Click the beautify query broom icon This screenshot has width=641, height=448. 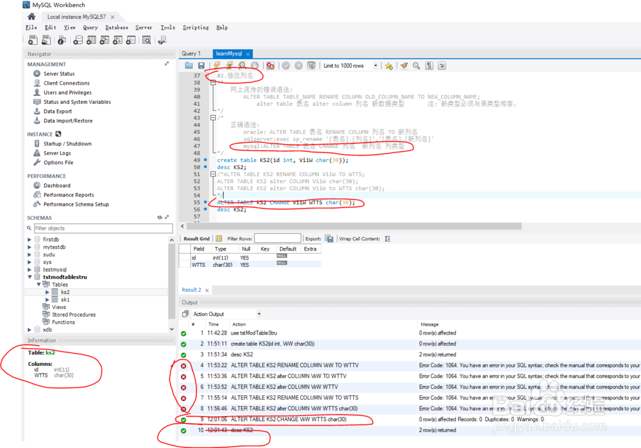pyautogui.click(x=404, y=65)
